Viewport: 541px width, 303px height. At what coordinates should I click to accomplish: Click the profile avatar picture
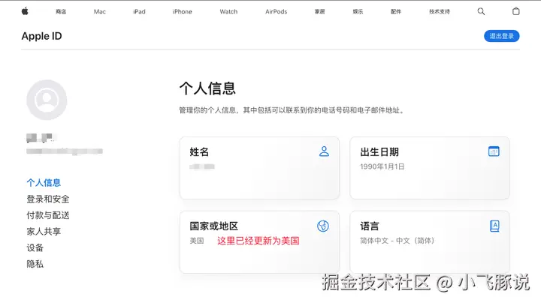click(x=47, y=100)
